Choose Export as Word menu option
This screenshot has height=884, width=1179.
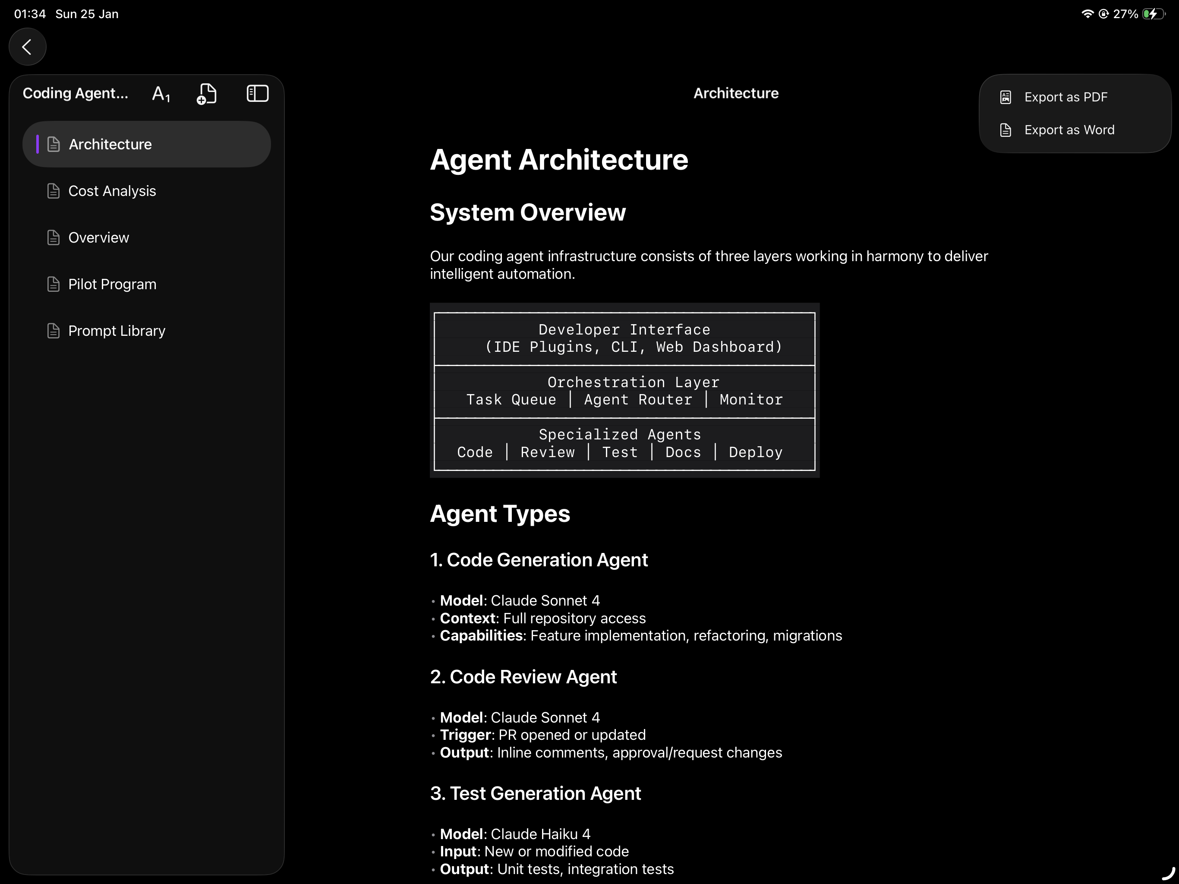tap(1069, 130)
